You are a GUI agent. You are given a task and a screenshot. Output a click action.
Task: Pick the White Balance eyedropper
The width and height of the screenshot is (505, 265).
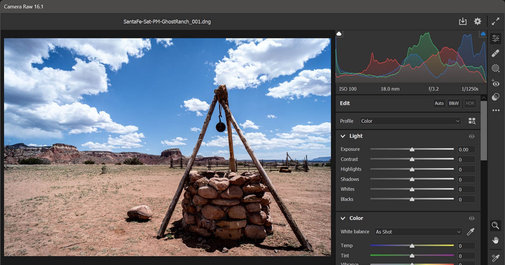[471, 232]
